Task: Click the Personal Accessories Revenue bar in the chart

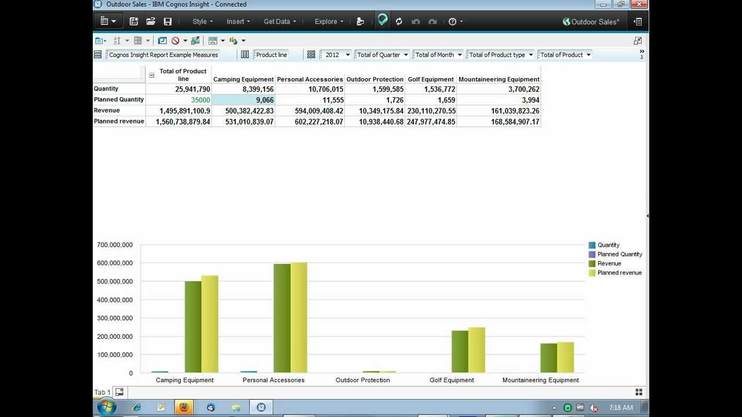Action: (282, 318)
